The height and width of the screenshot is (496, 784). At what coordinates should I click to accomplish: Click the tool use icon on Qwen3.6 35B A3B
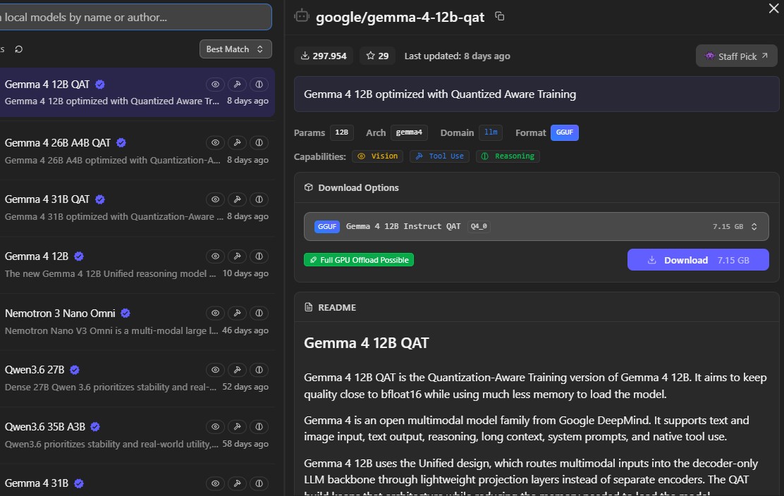[237, 426]
